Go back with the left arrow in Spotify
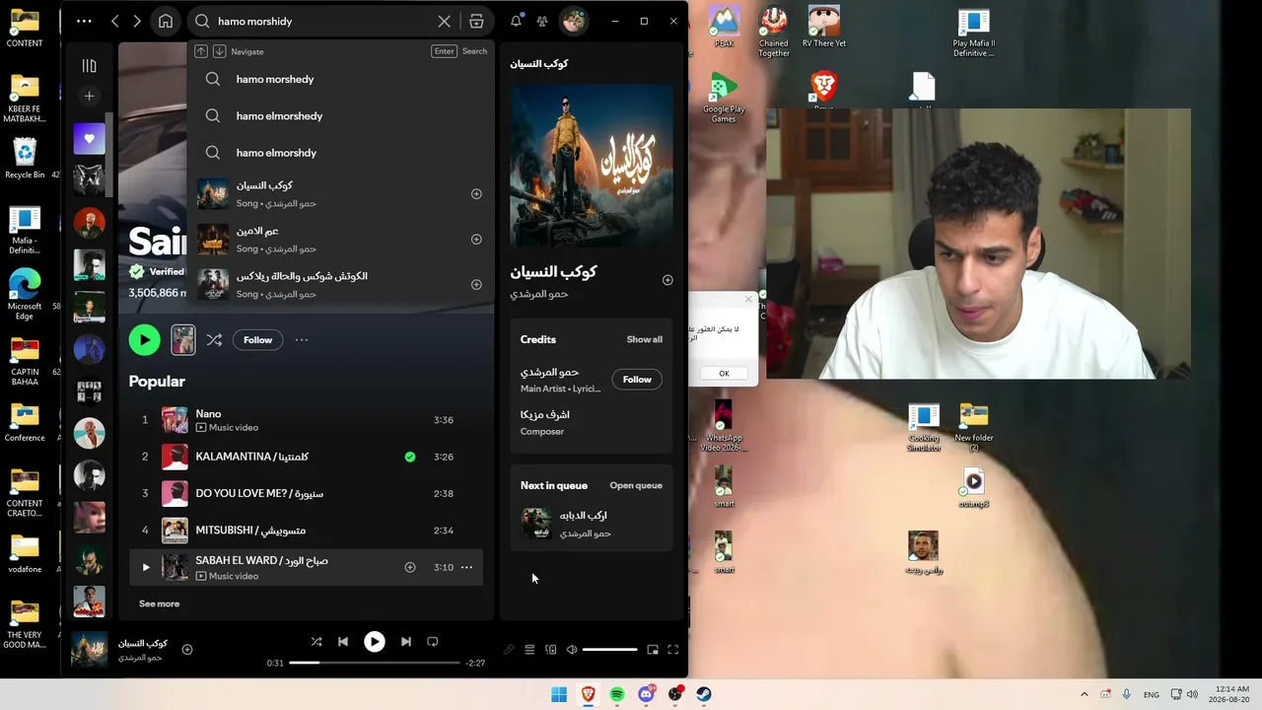1262x710 pixels. click(x=115, y=21)
